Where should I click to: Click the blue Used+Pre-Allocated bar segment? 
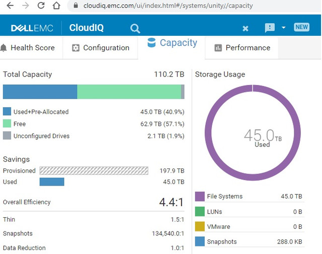(40, 92)
